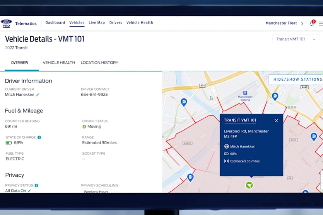Open the Transit VMT 101 vehicle dropdown
Screen dimensions: 323x215
coord(296,39)
